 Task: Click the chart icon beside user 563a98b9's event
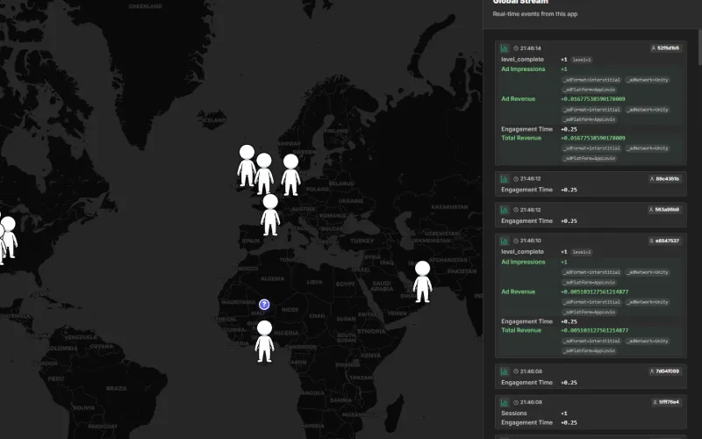(505, 210)
